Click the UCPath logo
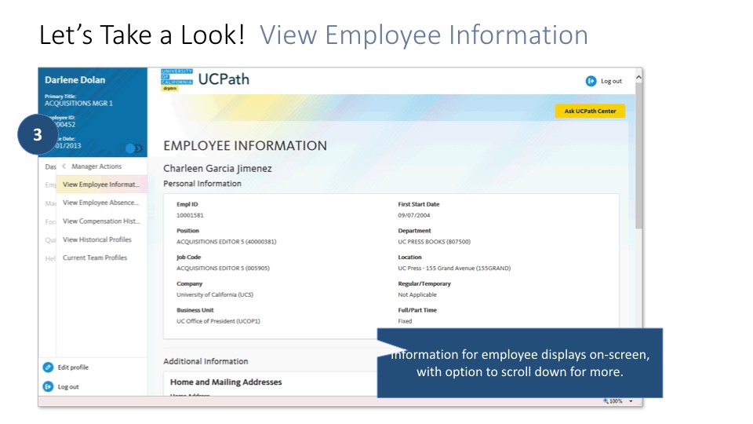The image size is (753, 424). click(205, 79)
